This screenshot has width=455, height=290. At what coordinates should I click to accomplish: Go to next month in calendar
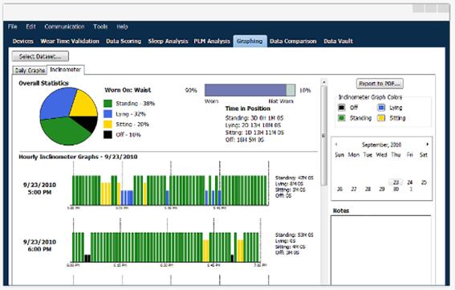coord(427,144)
